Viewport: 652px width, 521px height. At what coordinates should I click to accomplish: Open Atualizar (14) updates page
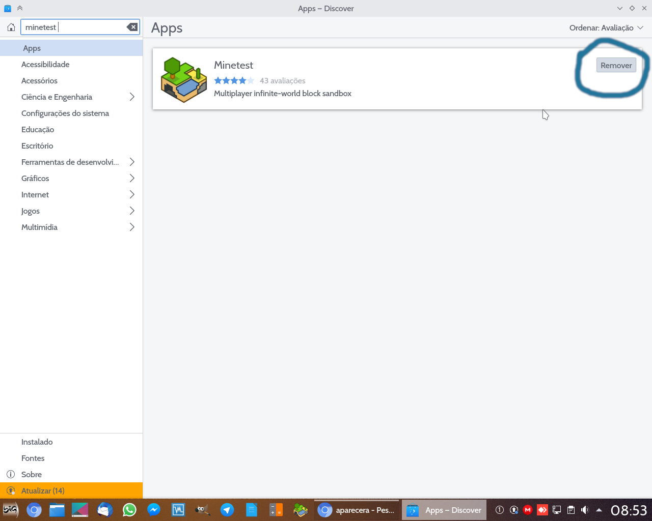[71, 490]
